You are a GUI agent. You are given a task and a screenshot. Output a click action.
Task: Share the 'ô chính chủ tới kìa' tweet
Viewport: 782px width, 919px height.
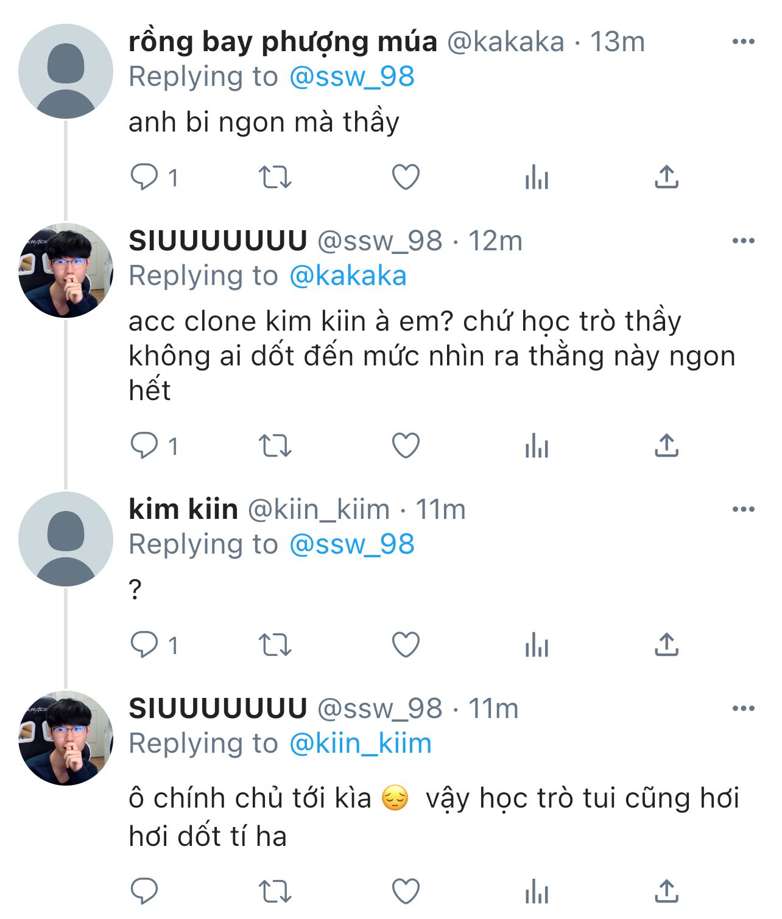tap(666, 892)
